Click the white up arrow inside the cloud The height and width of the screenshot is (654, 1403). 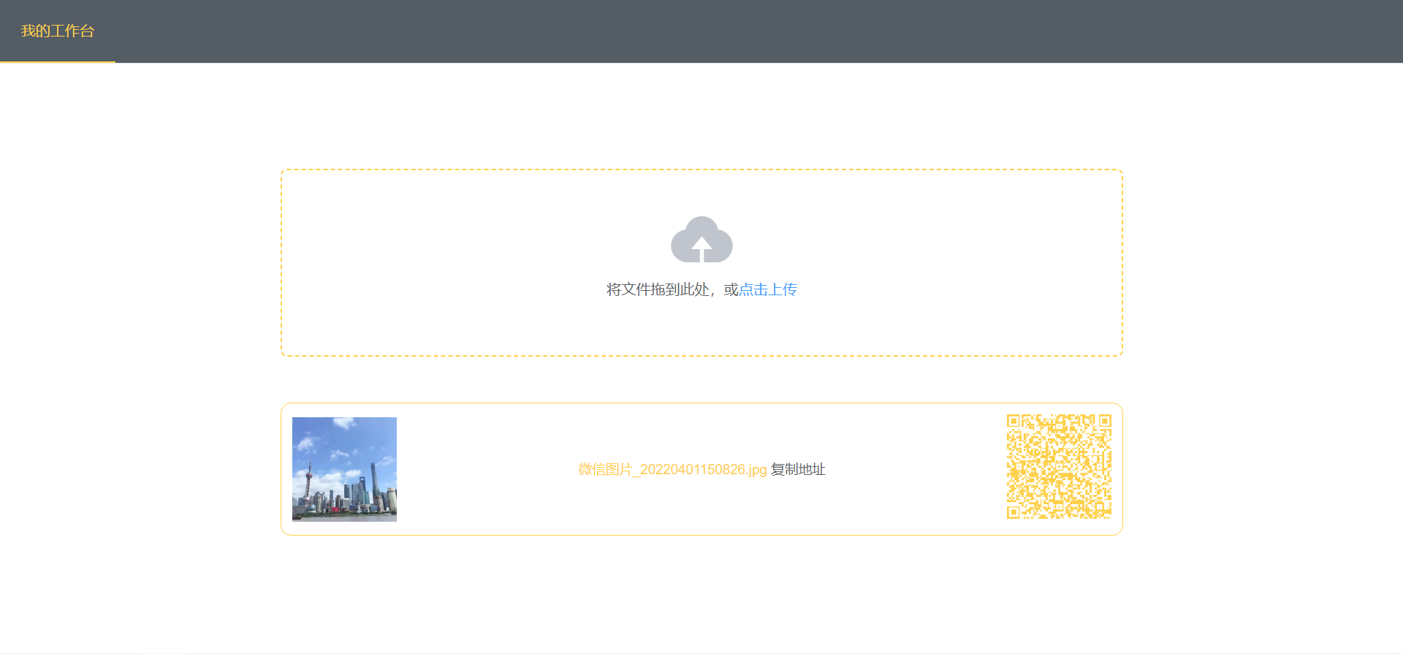coord(701,248)
